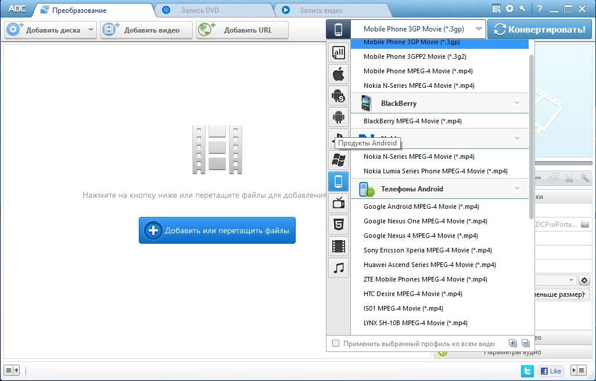Open the Добавить диска dropdown arrow
Image resolution: width=596 pixels, height=381 pixels.
pyautogui.click(x=91, y=30)
